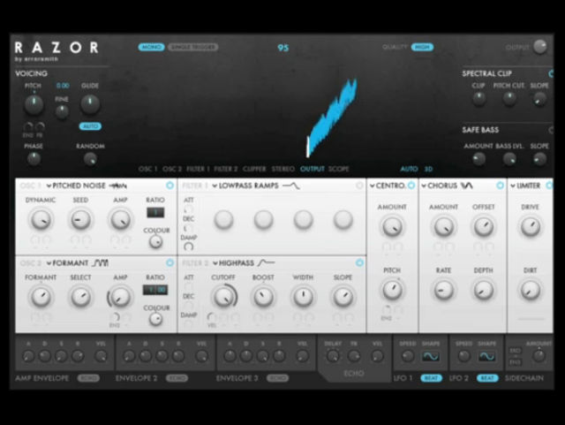Open the Centro effect dropdown

point(388,186)
